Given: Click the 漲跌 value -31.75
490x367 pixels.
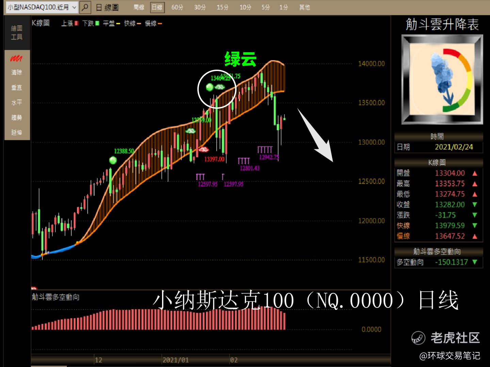Looking at the screenshot, I should pos(445,215).
